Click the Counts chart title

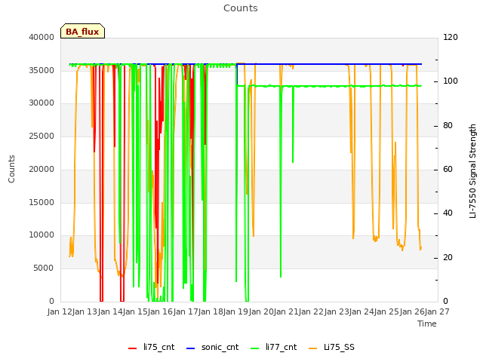(241, 8)
